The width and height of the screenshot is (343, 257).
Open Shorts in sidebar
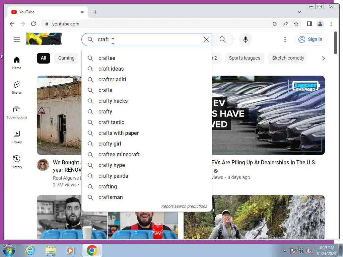pyautogui.click(x=17, y=88)
